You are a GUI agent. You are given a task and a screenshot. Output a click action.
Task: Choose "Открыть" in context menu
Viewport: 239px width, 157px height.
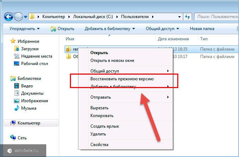[99, 53]
